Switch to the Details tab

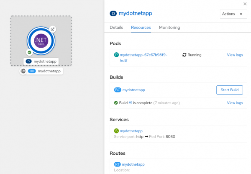116,28
